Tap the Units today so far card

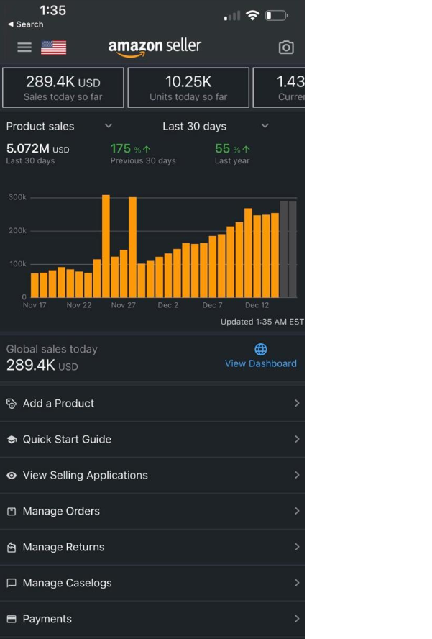tap(188, 88)
